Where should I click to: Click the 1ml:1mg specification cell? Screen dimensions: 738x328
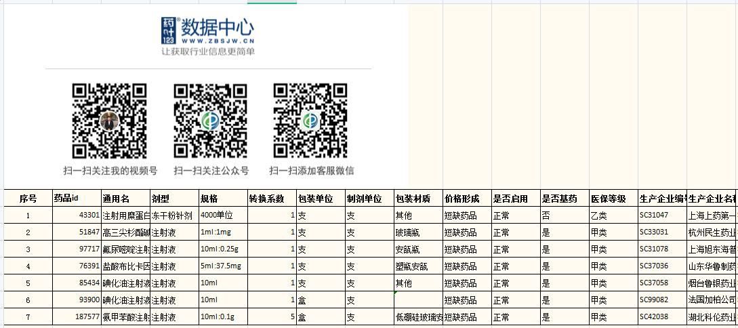(x=223, y=232)
